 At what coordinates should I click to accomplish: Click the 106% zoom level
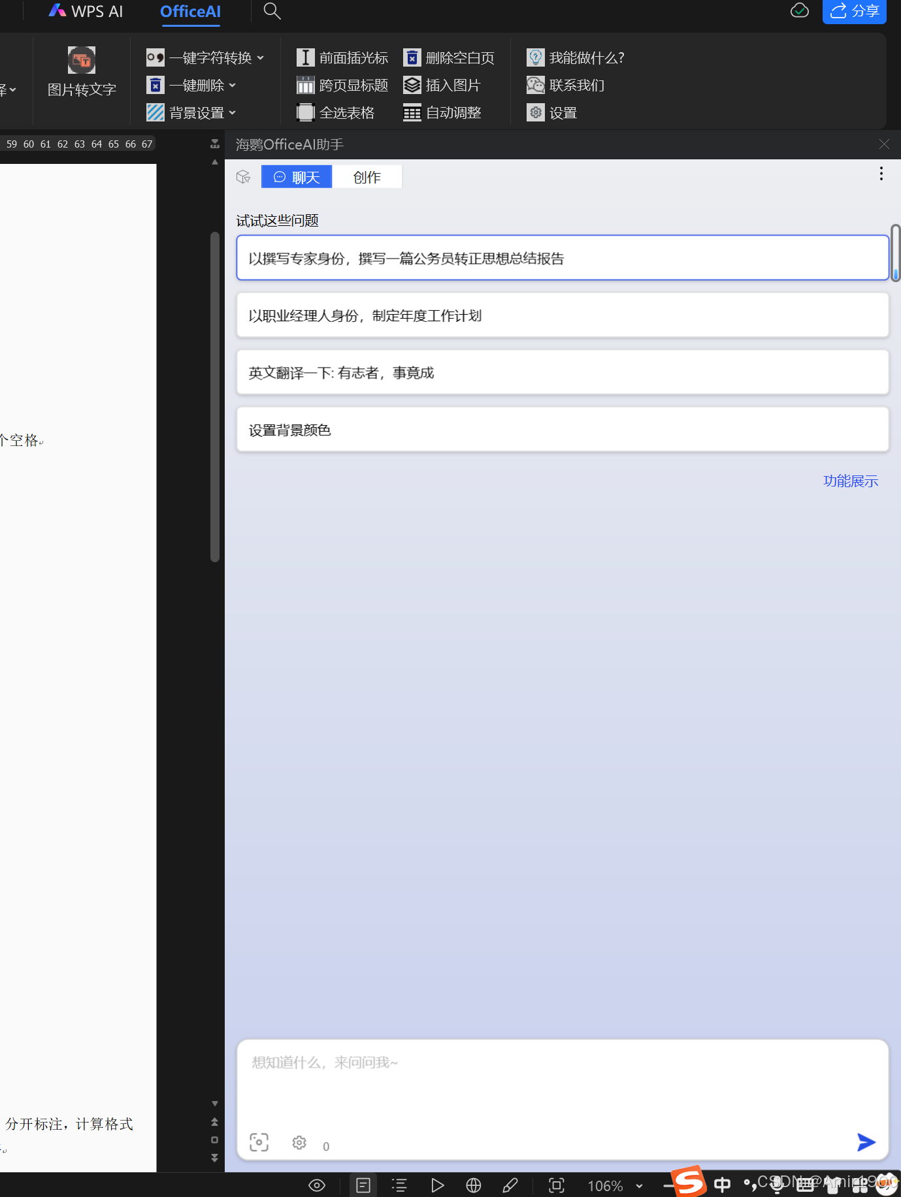click(x=605, y=1186)
